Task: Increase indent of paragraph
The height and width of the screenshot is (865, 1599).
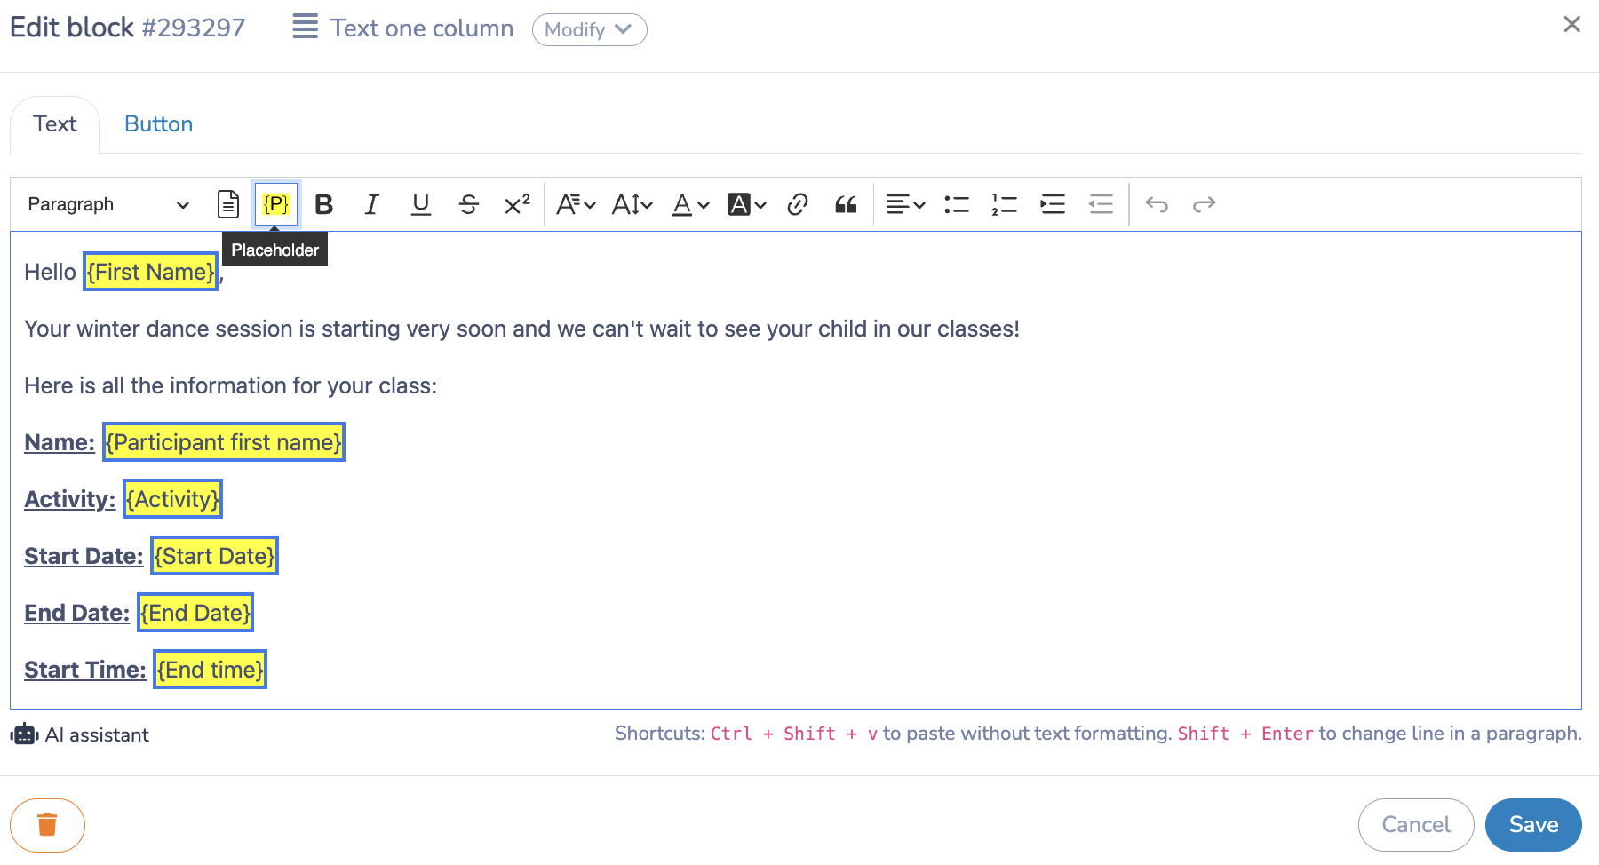Action: tap(1053, 204)
